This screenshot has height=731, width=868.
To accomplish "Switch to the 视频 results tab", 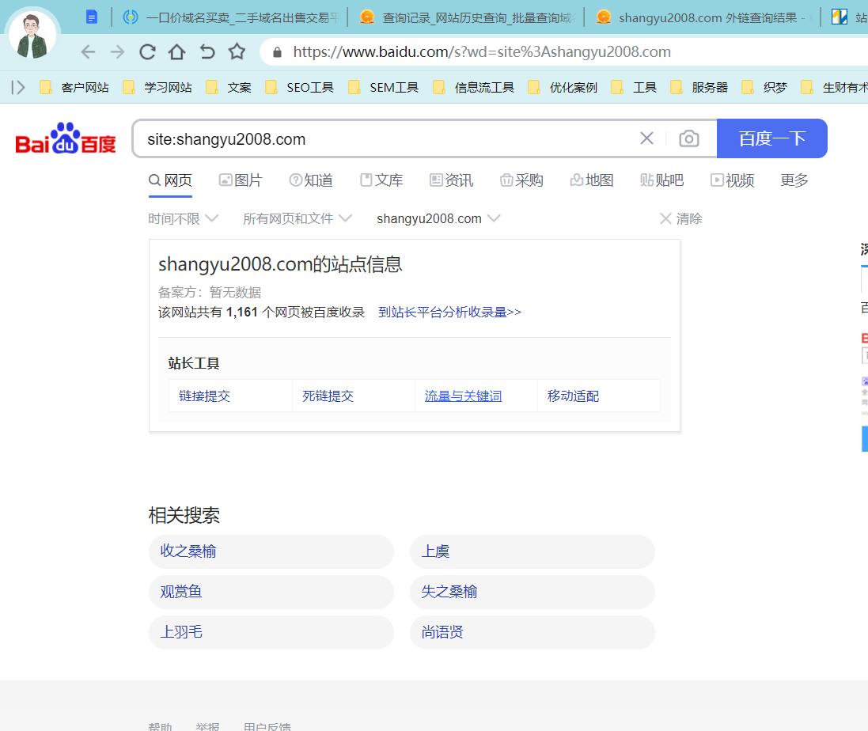I will [732, 180].
